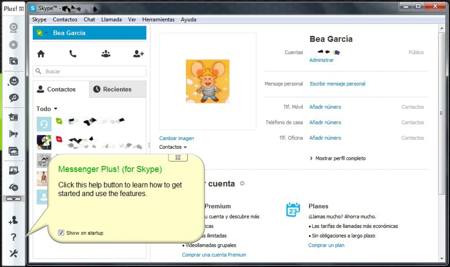Click the question mark help button

point(13,237)
